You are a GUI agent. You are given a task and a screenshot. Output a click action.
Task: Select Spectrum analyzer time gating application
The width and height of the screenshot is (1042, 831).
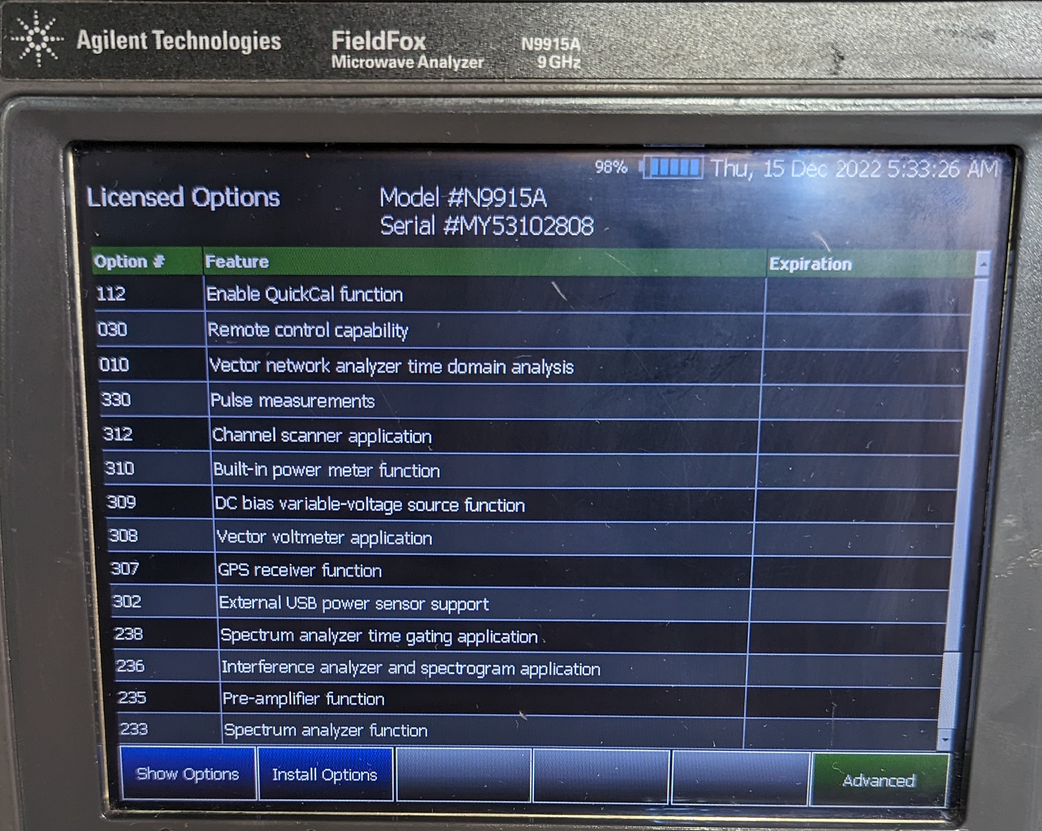379,636
